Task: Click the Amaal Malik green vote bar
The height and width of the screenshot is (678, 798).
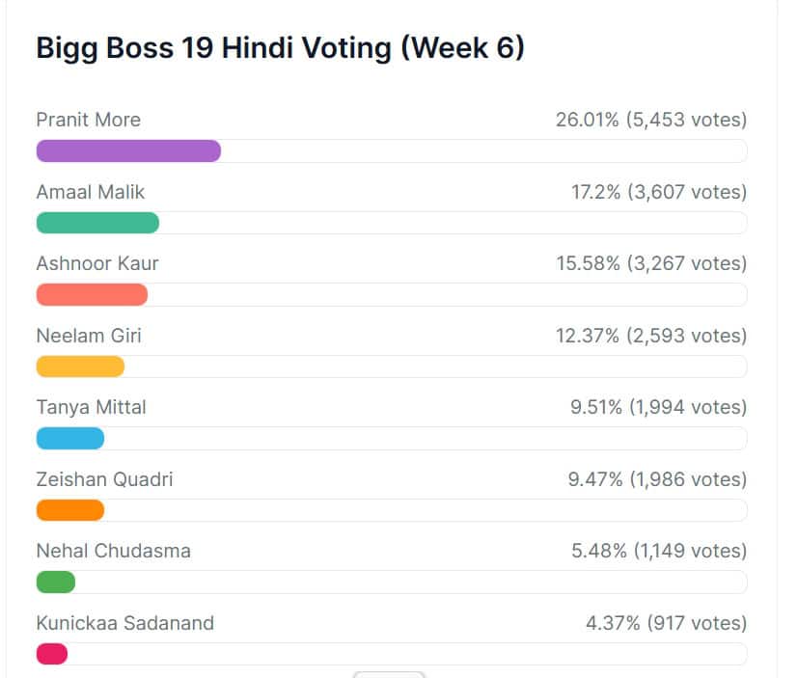Action: (x=97, y=223)
